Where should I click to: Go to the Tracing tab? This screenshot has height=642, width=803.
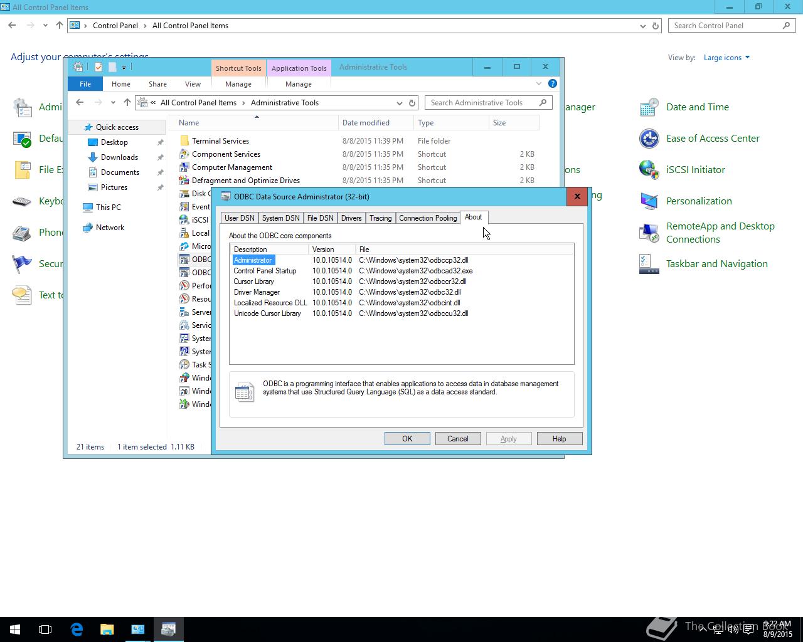380,218
